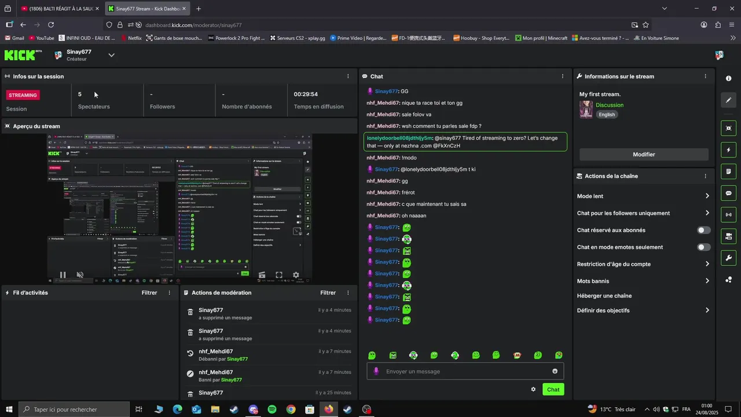Click the Windows search box

click(x=74, y=409)
